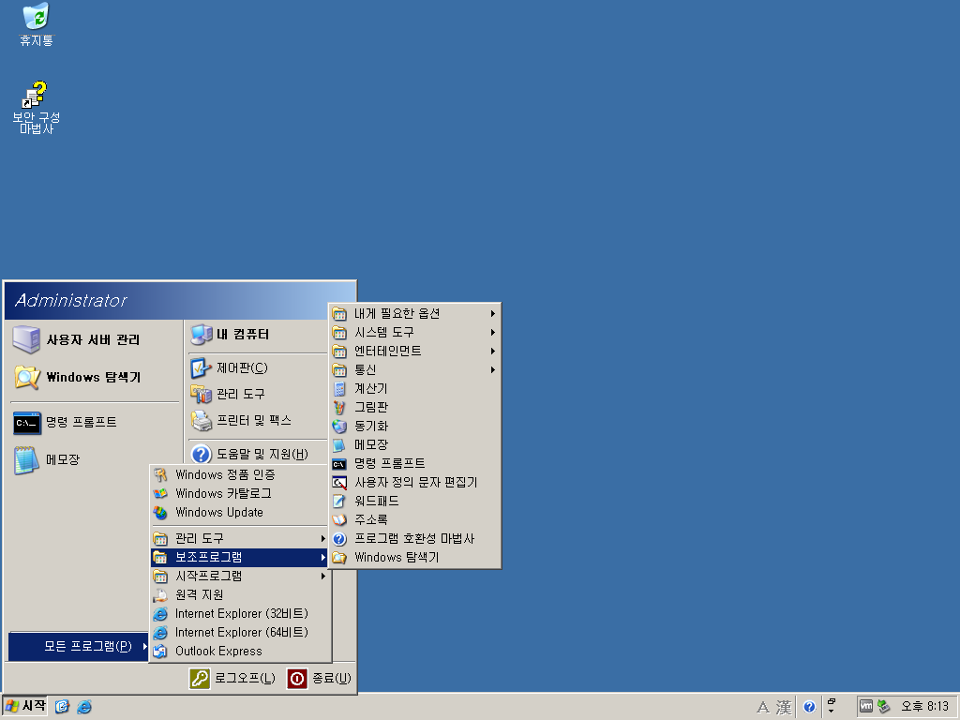
Task: Expand the 시스템 도구 submenu arrow
Action: pos(493,333)
